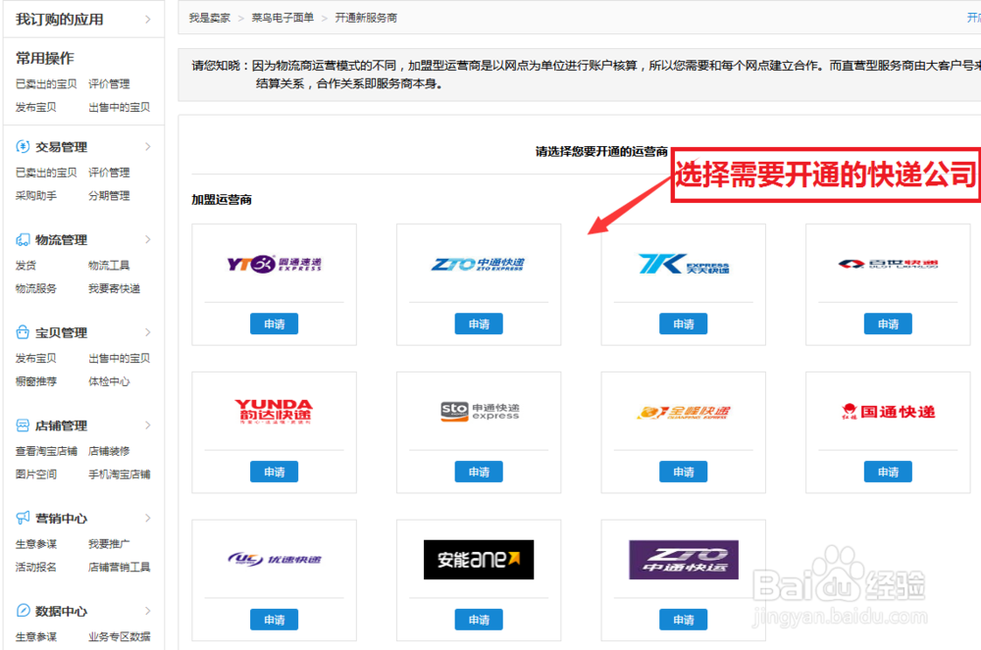
Task: Open 发货 under 物流管理
Action: pos(26,266)
